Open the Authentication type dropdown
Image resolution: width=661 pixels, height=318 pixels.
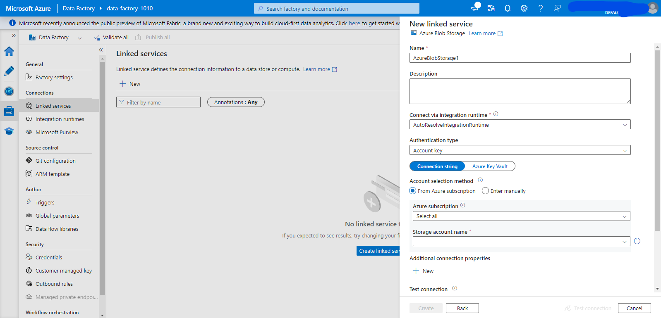coord(520,150)
